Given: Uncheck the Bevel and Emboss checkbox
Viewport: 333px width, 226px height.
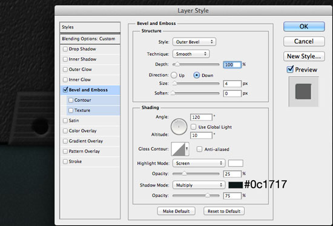Looking at the screenshot, I should (x=65, y=90).
